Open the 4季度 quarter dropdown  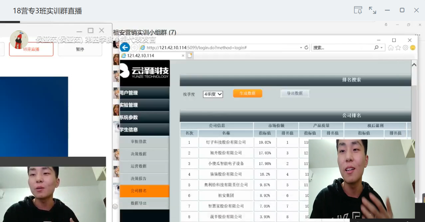213,94
